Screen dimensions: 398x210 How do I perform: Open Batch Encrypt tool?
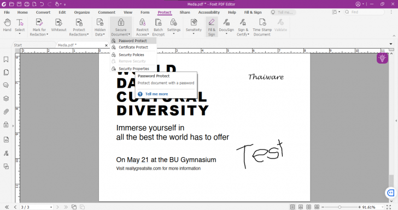pos(159,27)
